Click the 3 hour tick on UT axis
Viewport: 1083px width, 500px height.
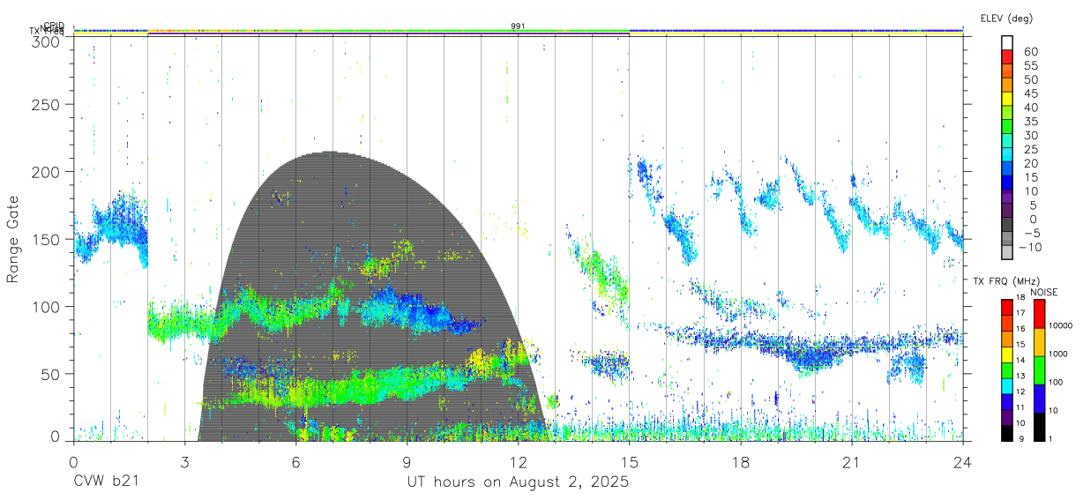[185, 461]
